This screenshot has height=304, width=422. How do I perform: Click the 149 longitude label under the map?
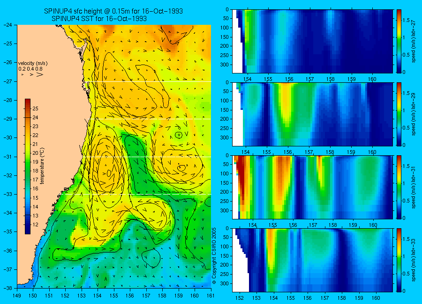pos(17,296)
